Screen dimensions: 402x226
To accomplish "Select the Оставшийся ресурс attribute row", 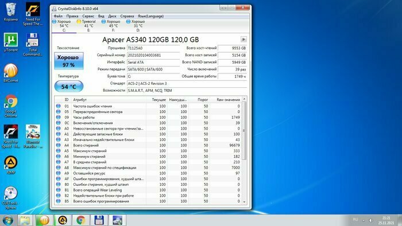I will click(x=148, y=173).
